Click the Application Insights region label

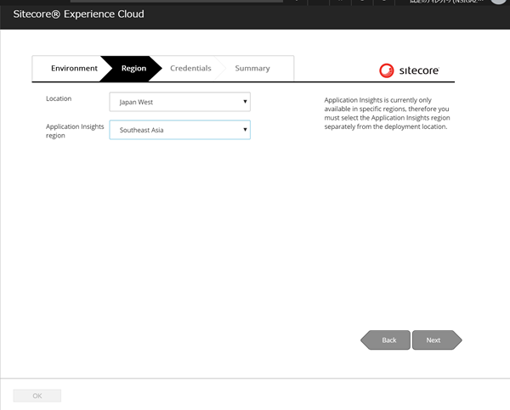[x=75, y=131]
